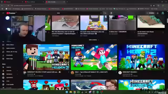Open the red hearts Minecraft characters thumbnail
This screenshot has height=94, width=168.
click(46, 85)
